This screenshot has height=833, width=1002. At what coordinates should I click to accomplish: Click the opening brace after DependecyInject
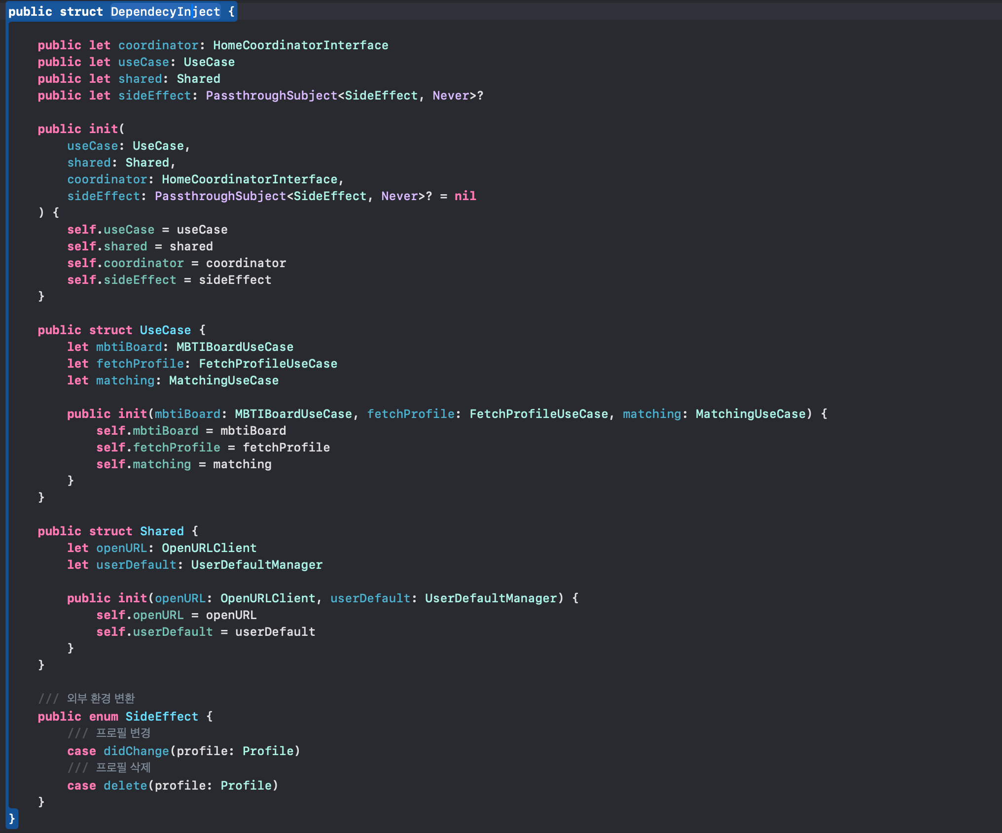(231, 11)
